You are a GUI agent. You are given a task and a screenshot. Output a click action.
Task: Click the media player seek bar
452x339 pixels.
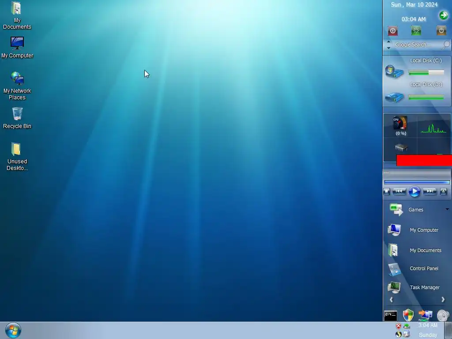417,182
